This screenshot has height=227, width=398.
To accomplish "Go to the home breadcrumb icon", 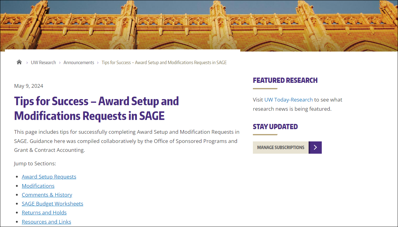I will coord(19,62).
